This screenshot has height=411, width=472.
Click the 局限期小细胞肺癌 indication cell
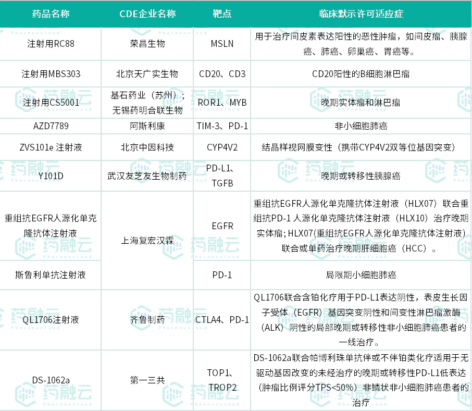[x=361, y=275]
